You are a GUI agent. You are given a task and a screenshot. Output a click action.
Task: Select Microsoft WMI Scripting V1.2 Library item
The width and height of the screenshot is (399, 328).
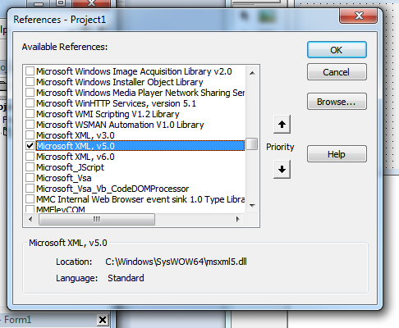(108, 114)
